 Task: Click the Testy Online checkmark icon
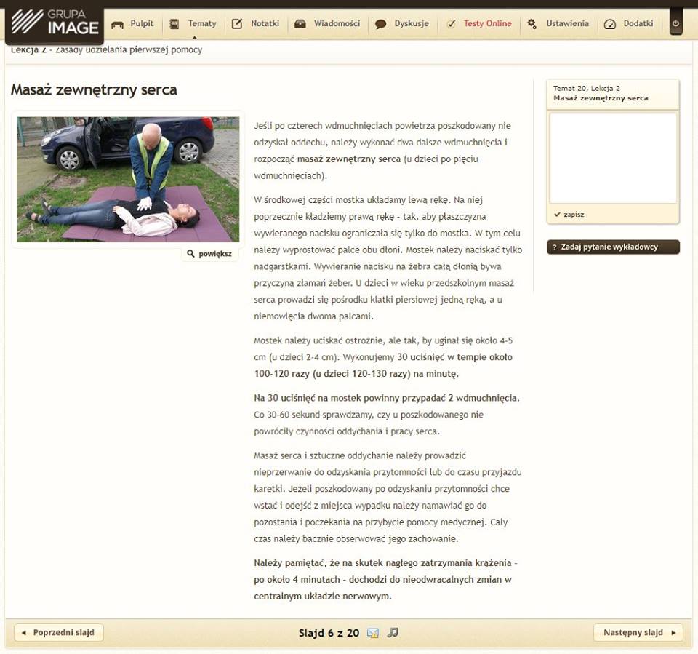pyautogui.click(x=451, y=24)
